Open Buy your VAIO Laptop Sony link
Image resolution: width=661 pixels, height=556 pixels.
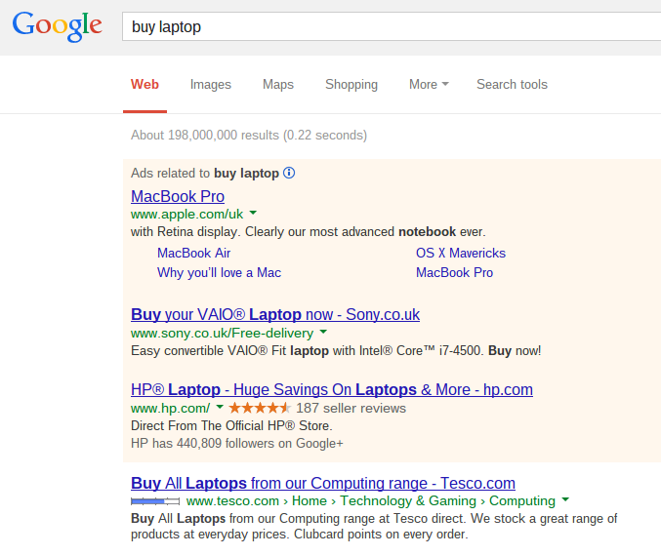point(275,315)
